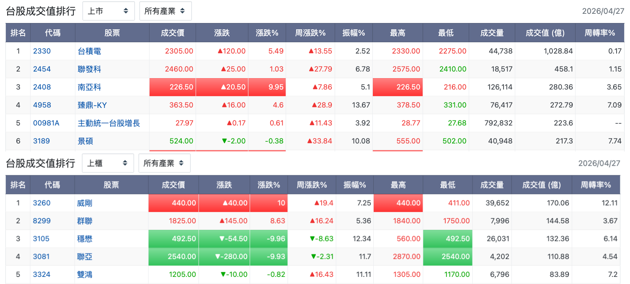
Task: Open 臻鼎-KY stock link
Action: [93, 105]
